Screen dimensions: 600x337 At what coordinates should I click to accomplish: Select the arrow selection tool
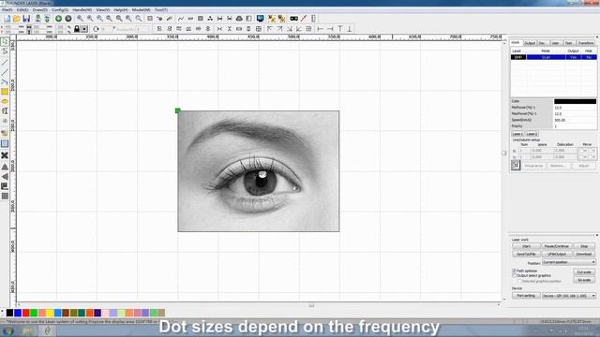(x=5, y=41)
